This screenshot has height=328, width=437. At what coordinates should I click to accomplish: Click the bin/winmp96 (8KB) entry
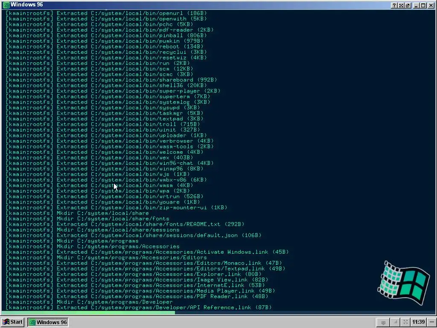click(105, 169)
